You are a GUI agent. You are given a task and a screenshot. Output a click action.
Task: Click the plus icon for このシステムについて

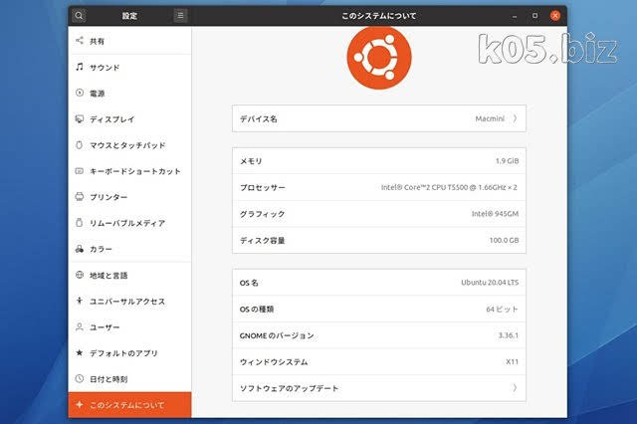coord(80,404)
